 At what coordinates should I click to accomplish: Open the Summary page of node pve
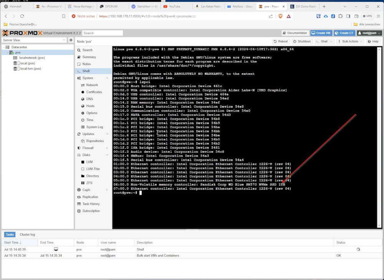point(89,57)
